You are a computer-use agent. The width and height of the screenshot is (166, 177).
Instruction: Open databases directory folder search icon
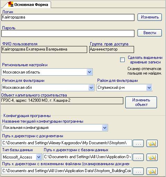click(152, 157)
